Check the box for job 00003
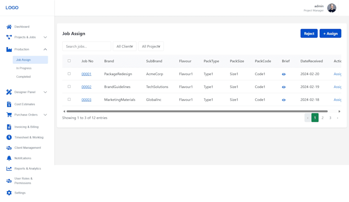Viewport: 349px width, 202px height. [69, 99]
